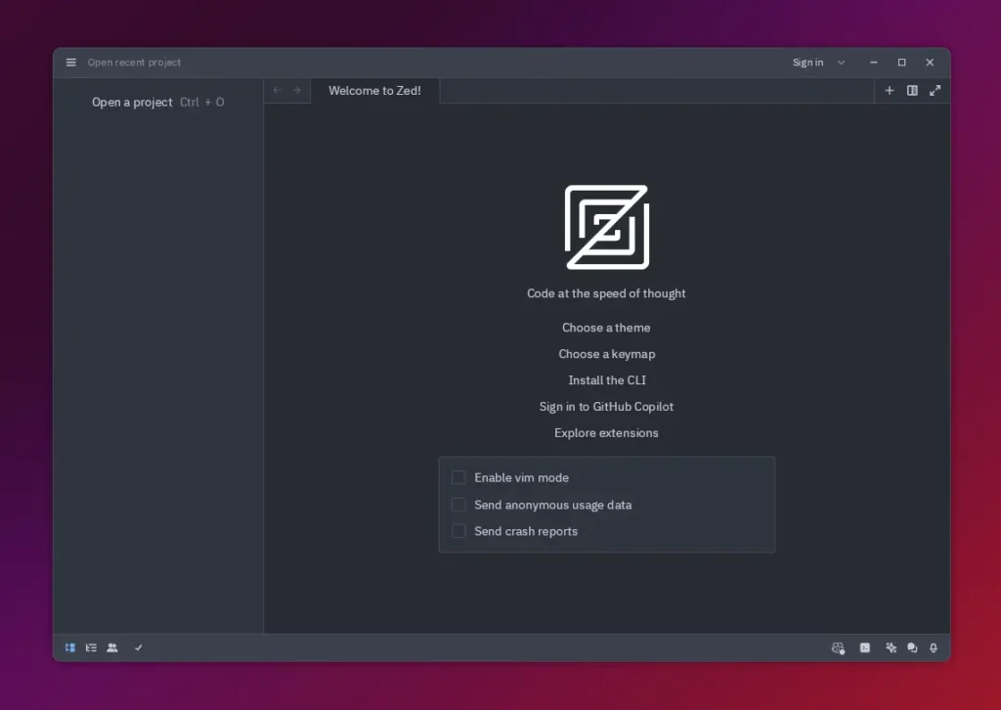Click the diagnostics checkmark icon
Screen dimensions: 1001x710
pos(139,647)
